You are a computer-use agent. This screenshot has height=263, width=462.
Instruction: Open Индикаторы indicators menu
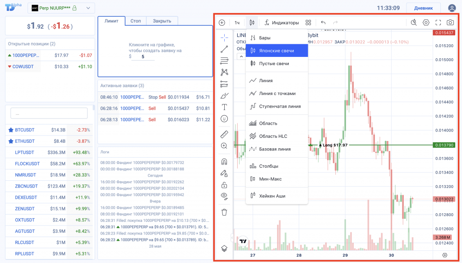pos(282,23)
